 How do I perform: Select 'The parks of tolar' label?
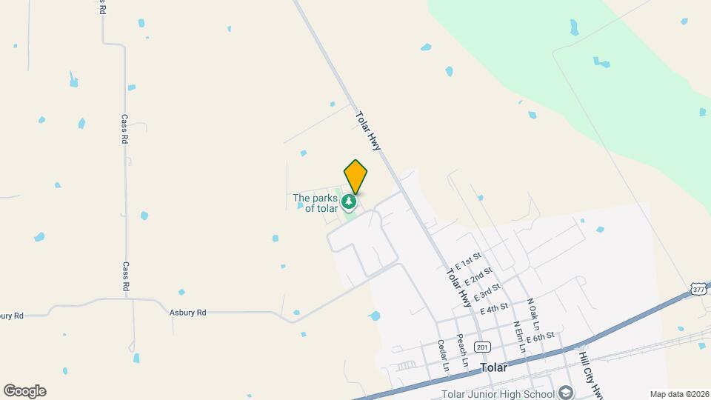click(x=316, y=203)
